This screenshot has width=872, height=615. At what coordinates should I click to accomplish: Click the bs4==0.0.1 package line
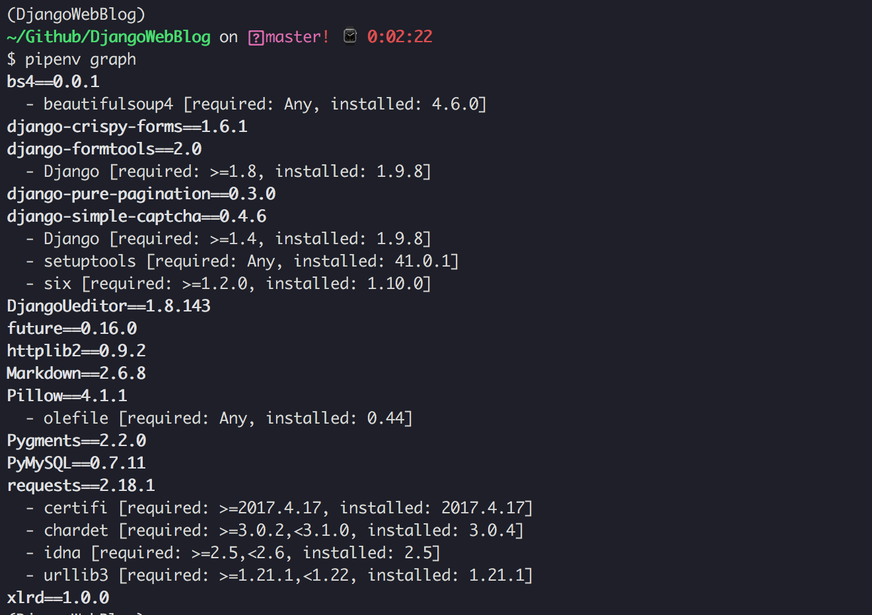[x=53, y=82]
